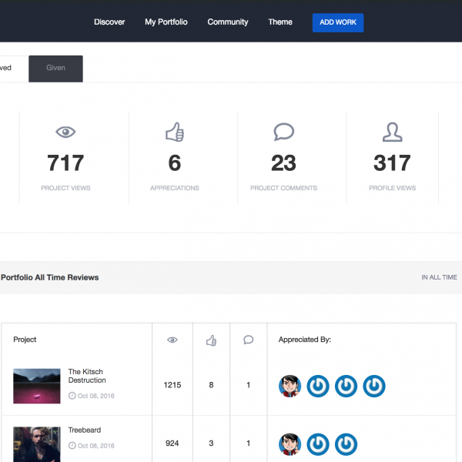Image resolution: width=462 pixels, height=462 pixels.
Task: Click the 8 appreciations cell for Kitsch Destruction
Action: [x=211, y=385]
